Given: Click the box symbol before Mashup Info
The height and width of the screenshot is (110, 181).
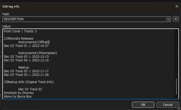Looking at the screenshot, I should pyautogui.click(x=5, y=82).
